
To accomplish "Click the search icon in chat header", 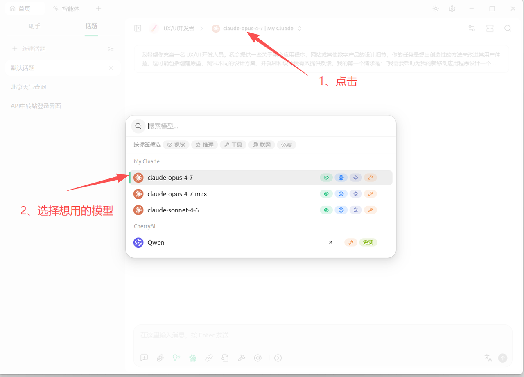I will (508, 28).
